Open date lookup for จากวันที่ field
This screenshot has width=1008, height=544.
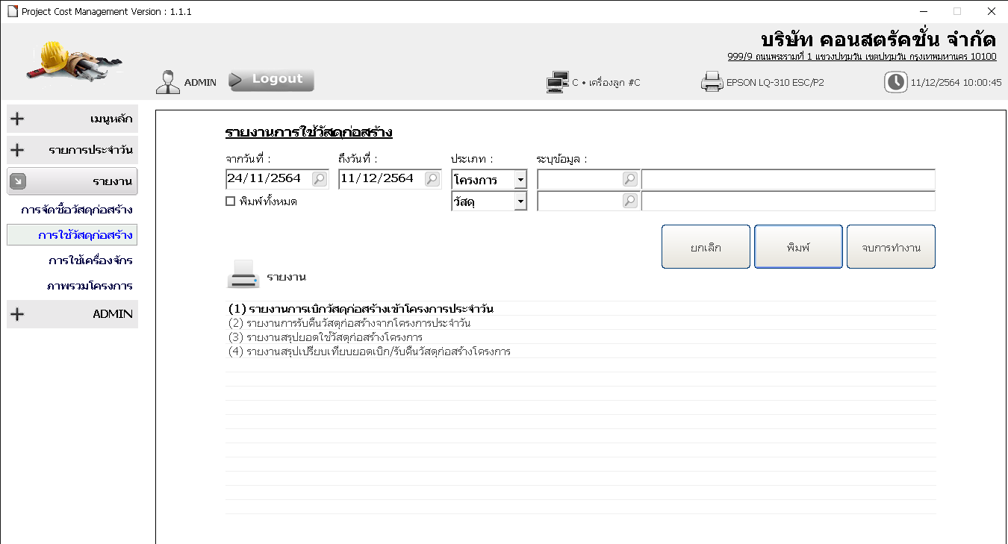point(319,179)
